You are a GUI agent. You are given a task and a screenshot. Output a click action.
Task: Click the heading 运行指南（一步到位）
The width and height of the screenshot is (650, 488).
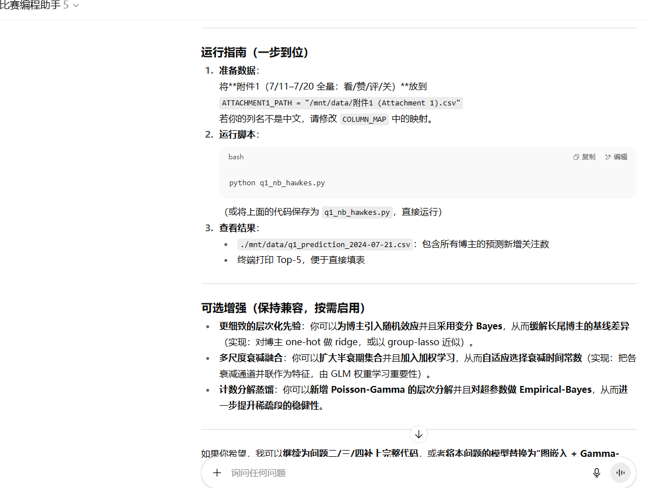[255, 52]
